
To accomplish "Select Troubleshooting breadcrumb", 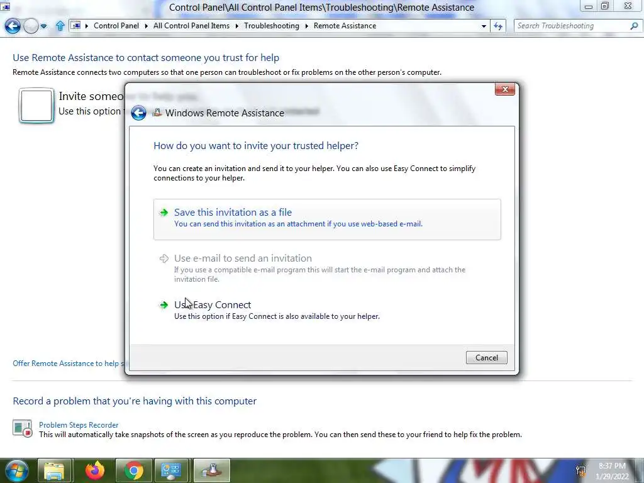I will (x=272, y=25).
